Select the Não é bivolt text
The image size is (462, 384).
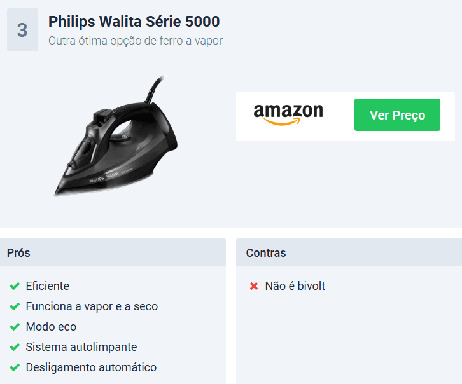pos(295,286)
